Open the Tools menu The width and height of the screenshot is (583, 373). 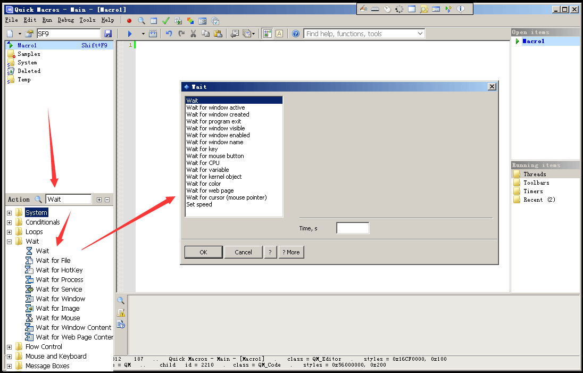tap(87, 20)
